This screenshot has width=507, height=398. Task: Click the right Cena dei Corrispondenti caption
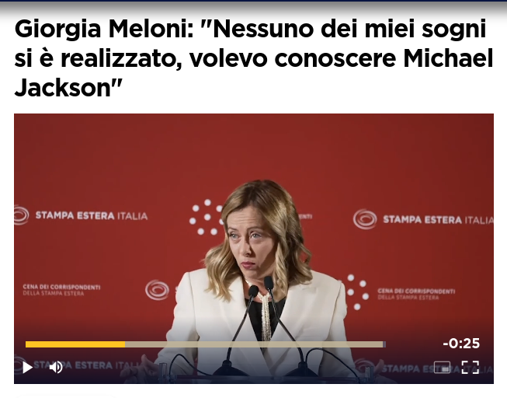coord(416,294)
